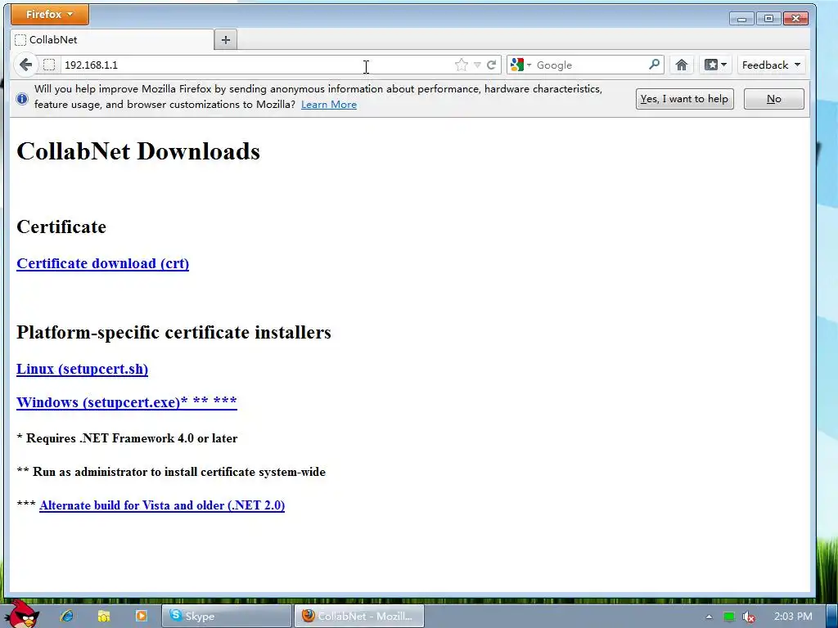Open the clock showing 2:03 PM
This screenshot has width=838, height=628.
coord(793,617)
